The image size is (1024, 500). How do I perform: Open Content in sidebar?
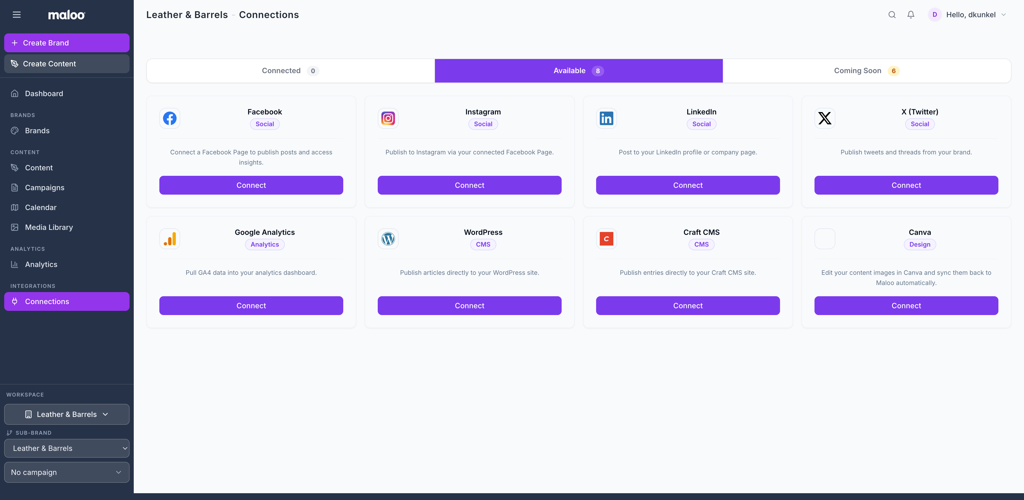point(67,168)
